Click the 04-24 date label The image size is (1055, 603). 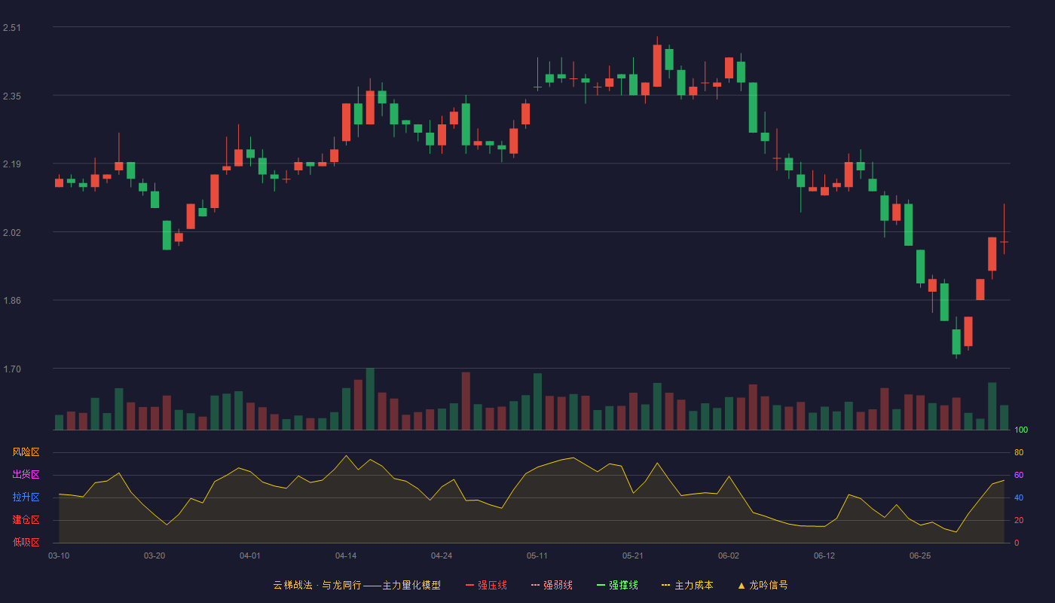[x=442, y=556]
